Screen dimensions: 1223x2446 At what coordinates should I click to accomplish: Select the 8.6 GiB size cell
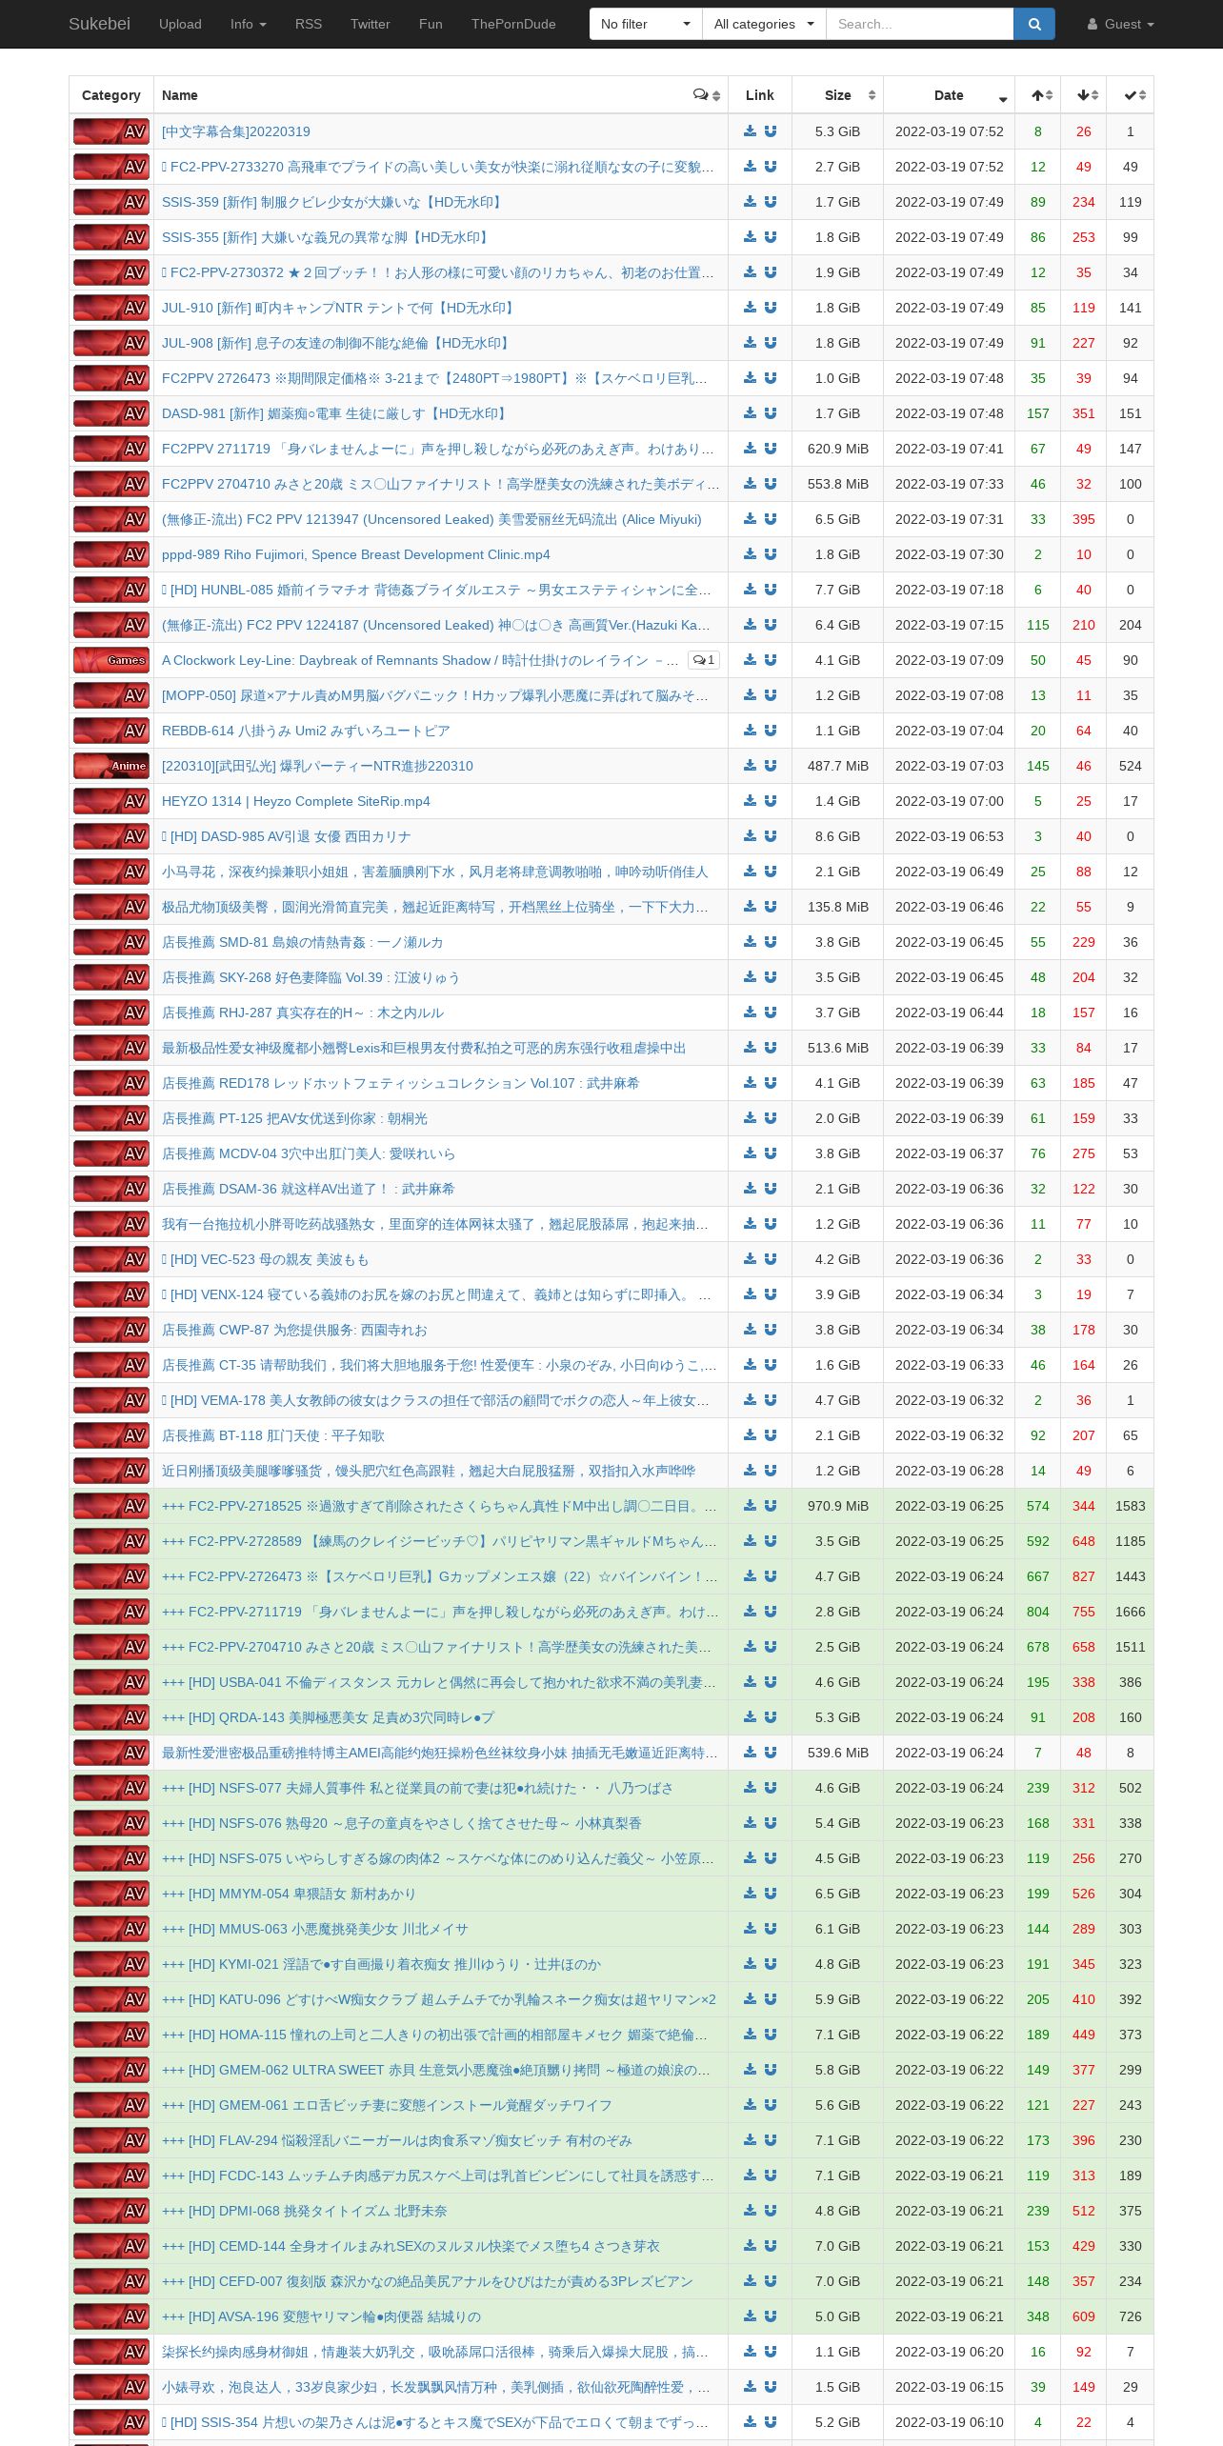[837, 836]
